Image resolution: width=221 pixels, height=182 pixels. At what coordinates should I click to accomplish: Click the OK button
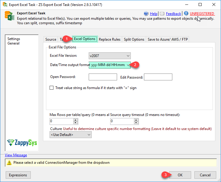point(180,175)
